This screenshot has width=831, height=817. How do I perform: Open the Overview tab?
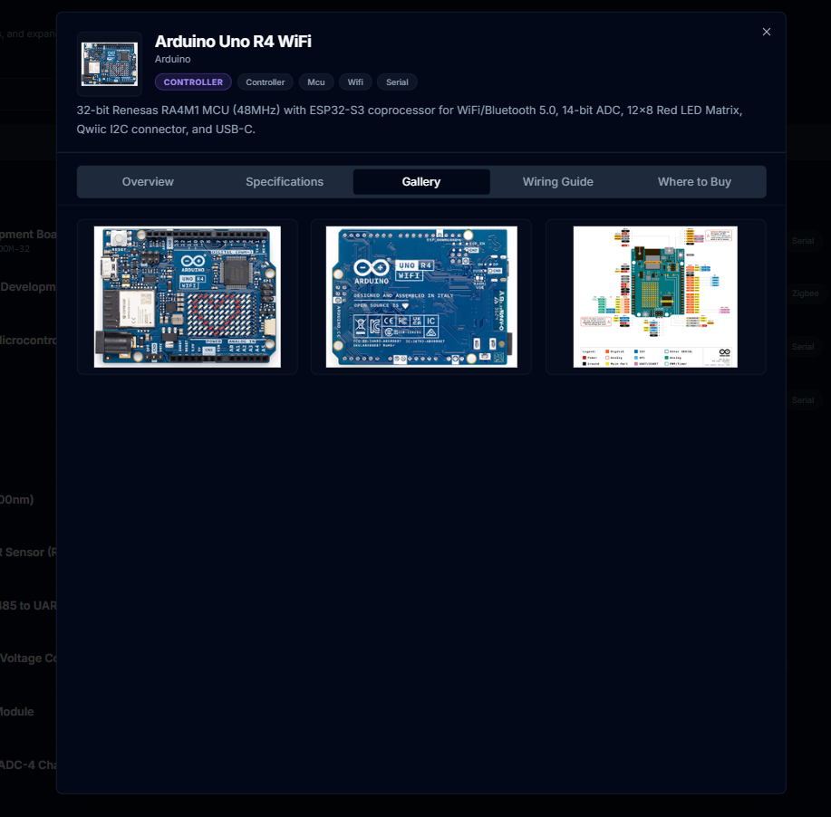[148, 182]
